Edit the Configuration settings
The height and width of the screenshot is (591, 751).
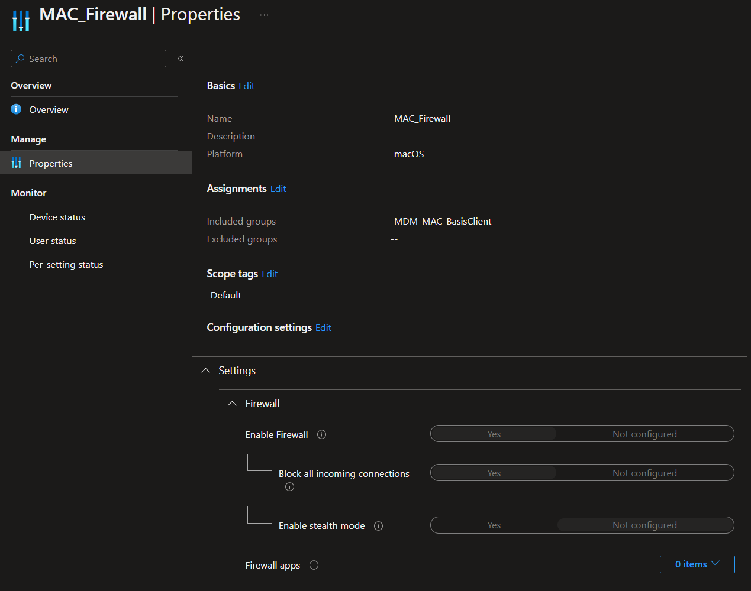(x=323, y=327)
